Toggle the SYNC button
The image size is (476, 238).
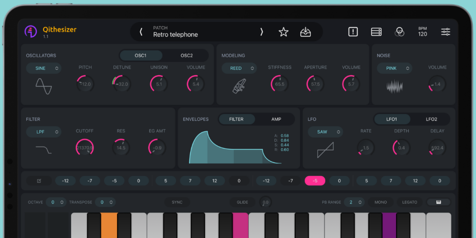(177, 202)
